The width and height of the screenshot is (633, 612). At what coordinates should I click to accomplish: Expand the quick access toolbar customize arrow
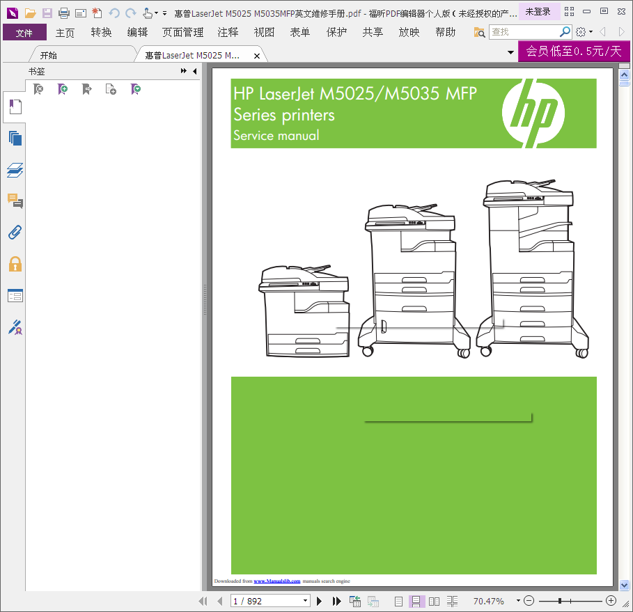(165, 13)
